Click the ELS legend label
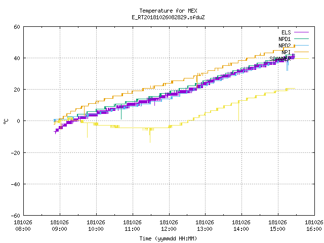Viewport: 324px width, 243px height. click(x=286, y=32)
